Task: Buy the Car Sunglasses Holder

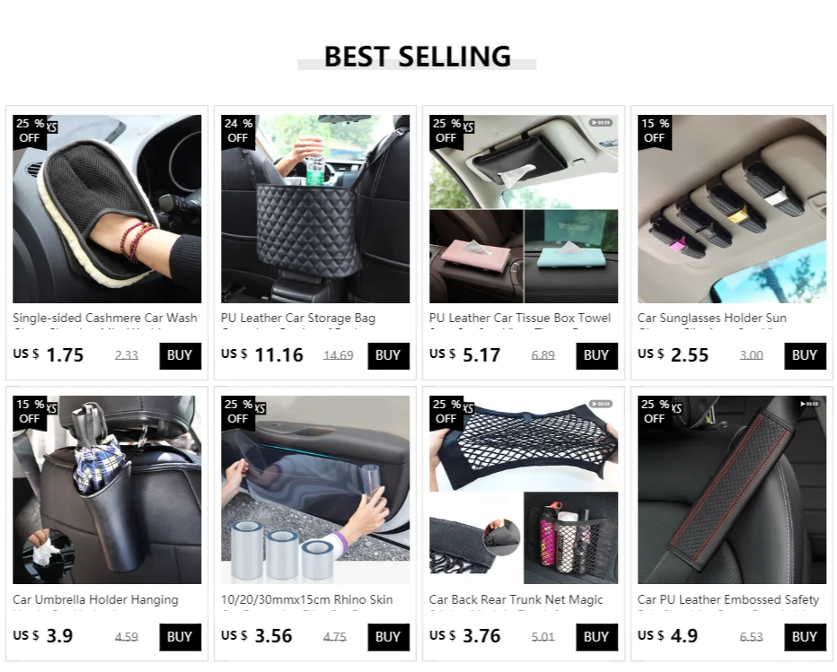Action: pos(805,355)
